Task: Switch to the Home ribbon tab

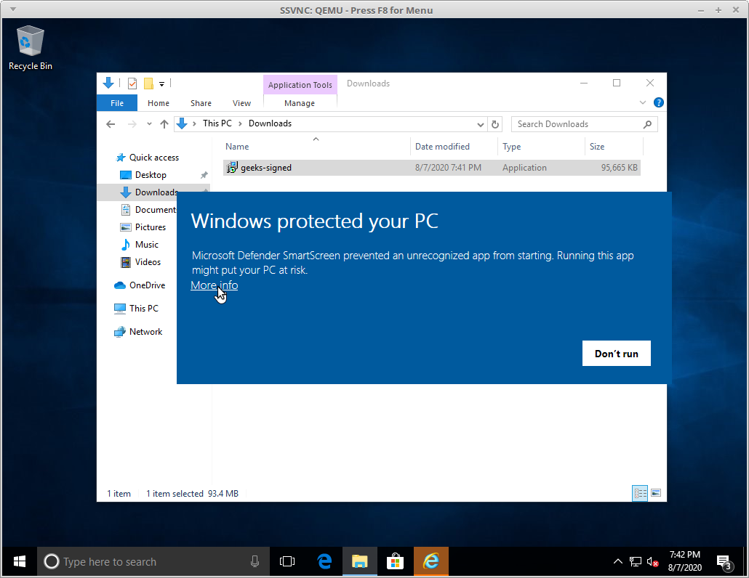Action: point(158,103)
